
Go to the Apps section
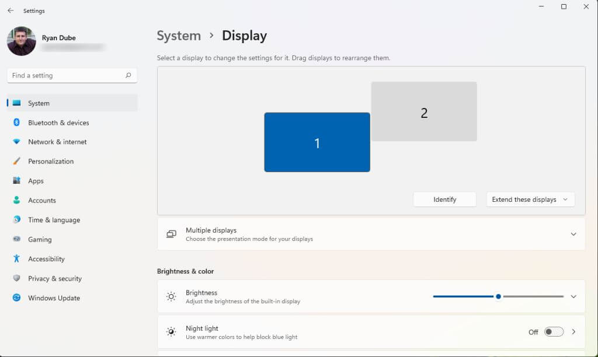pos(36,181)
